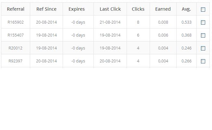Click the clicks count 8 cell
This screenshot has height=130, width=212.
point(138,22)
